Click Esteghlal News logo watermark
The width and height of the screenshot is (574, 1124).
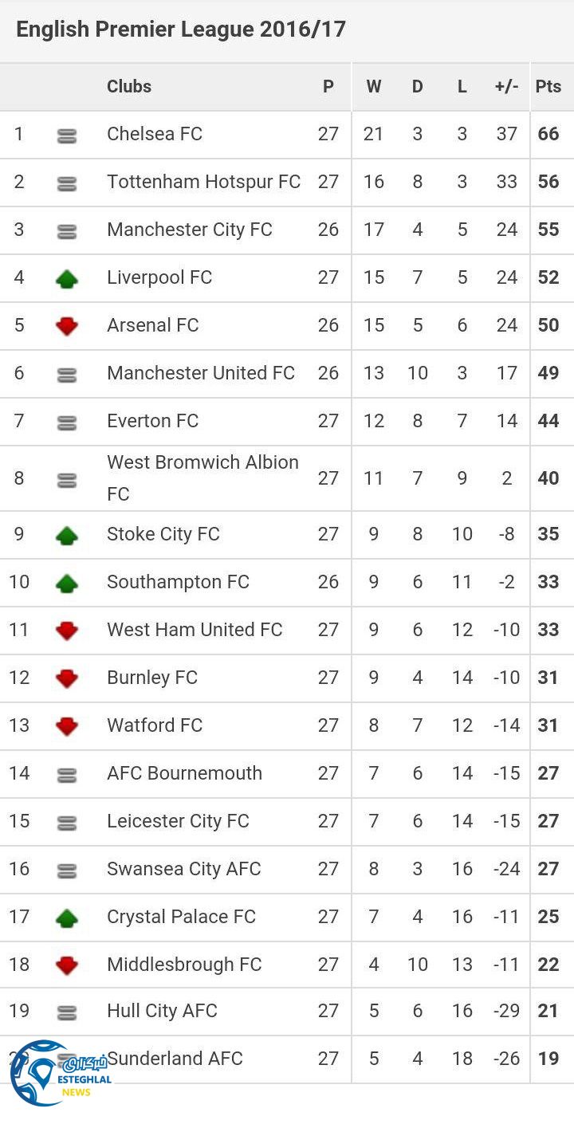click(x=60, y=1072)
